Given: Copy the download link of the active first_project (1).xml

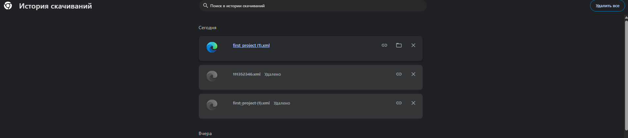Looking at the screenshot, I should pos(384,45).
